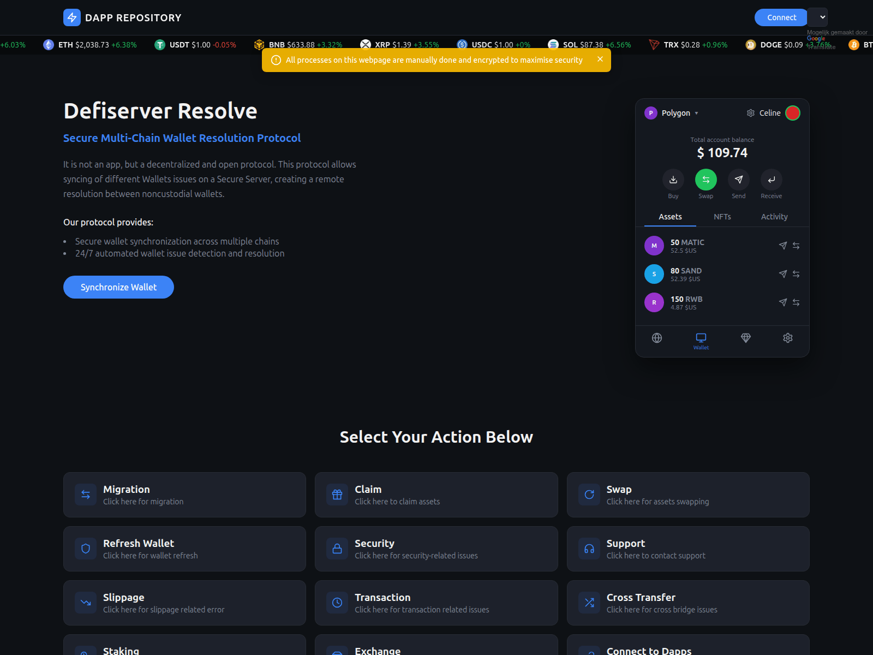Open the Transaction action card
Screen dimensions: 873x655
[x=436, y=603]
